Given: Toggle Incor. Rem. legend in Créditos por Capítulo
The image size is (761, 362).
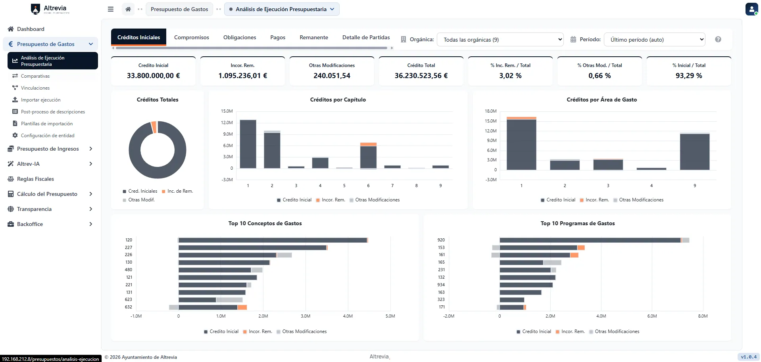Looking at the screenshot, I should pyautogui.click(x=331, y=200).
